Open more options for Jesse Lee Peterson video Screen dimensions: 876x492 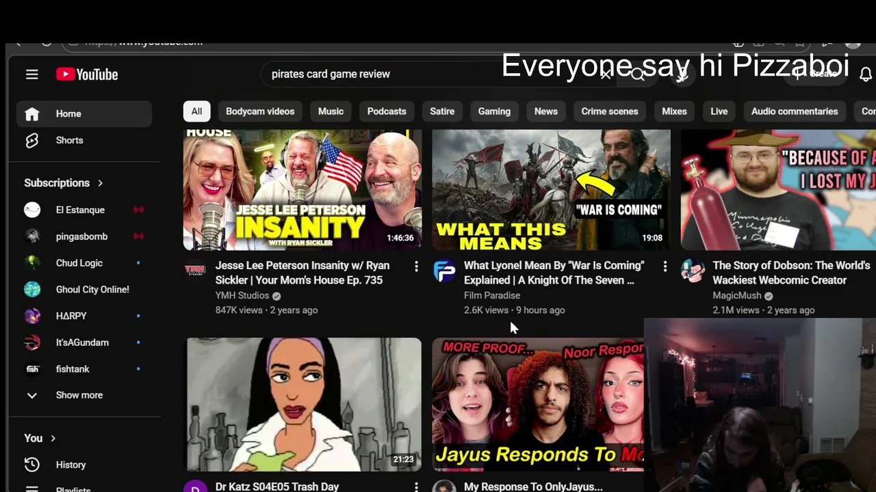pyautogui.click(x=416, y=266)
